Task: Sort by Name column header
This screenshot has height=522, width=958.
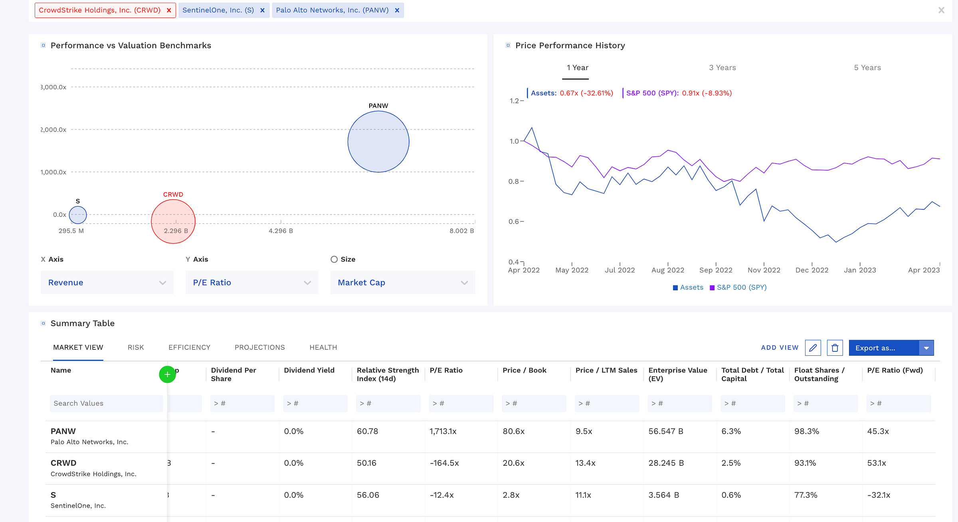Action: coord(61,370)
